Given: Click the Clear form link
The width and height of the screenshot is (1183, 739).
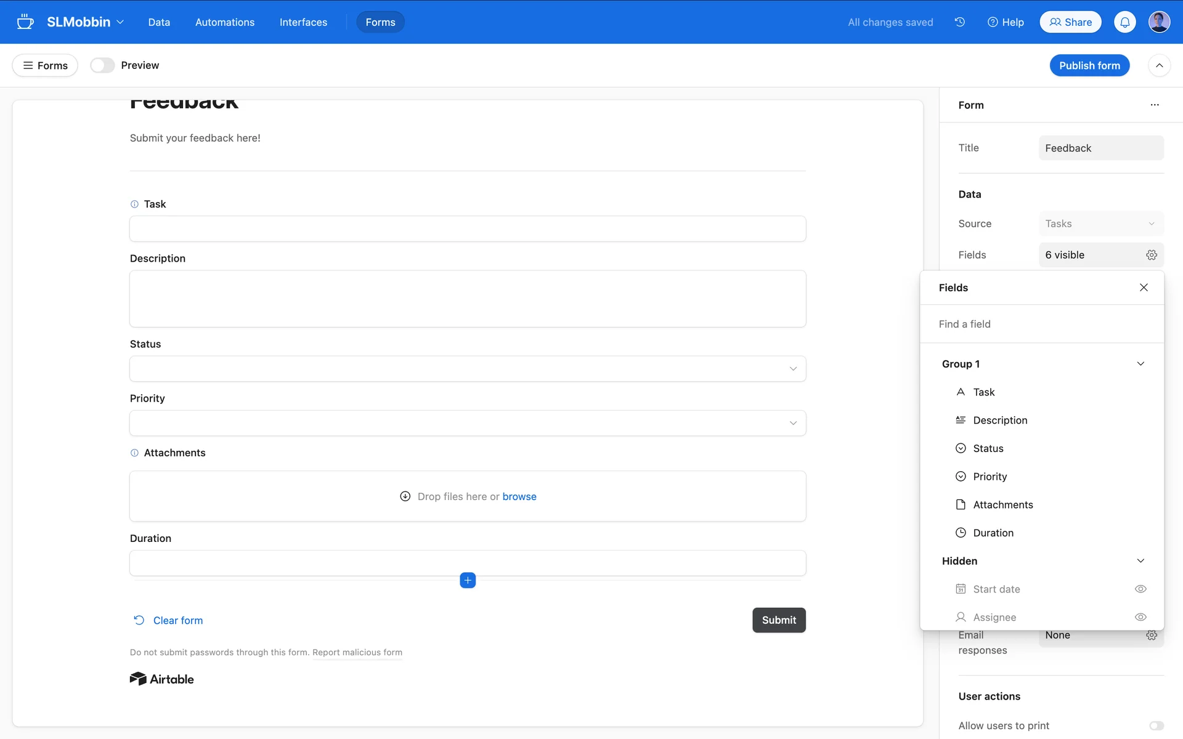Looking at the screenshot, I should coord(177,620).
